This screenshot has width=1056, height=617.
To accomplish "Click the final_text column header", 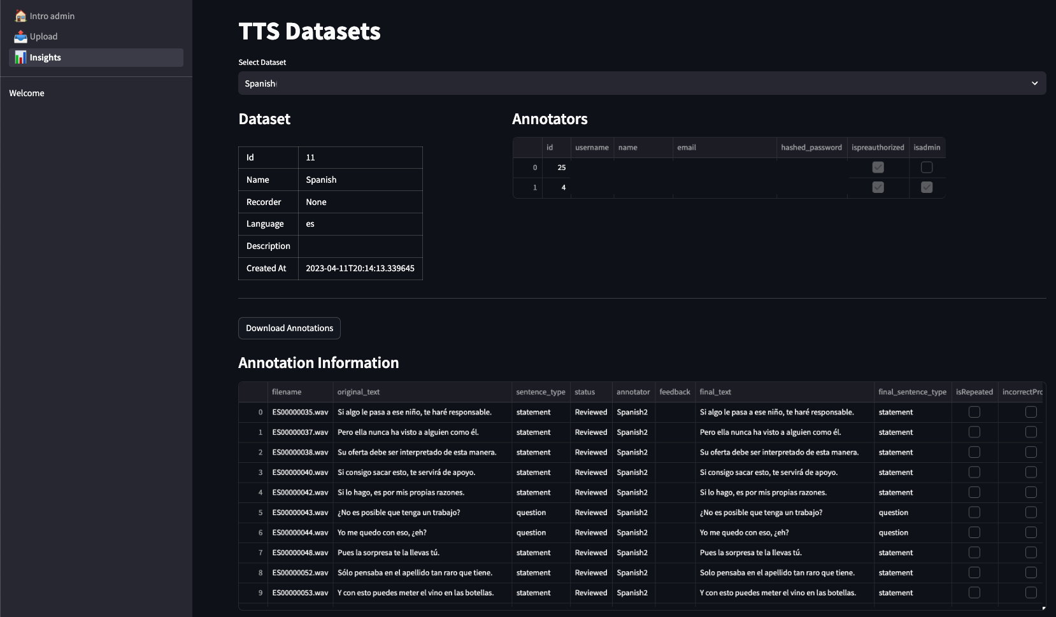I will click(x=784, y=392).
